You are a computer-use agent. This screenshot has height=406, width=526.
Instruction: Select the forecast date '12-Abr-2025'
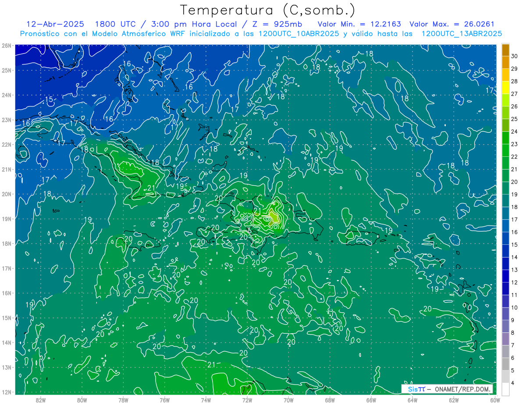pyautogui.click(x=54, y=24)
